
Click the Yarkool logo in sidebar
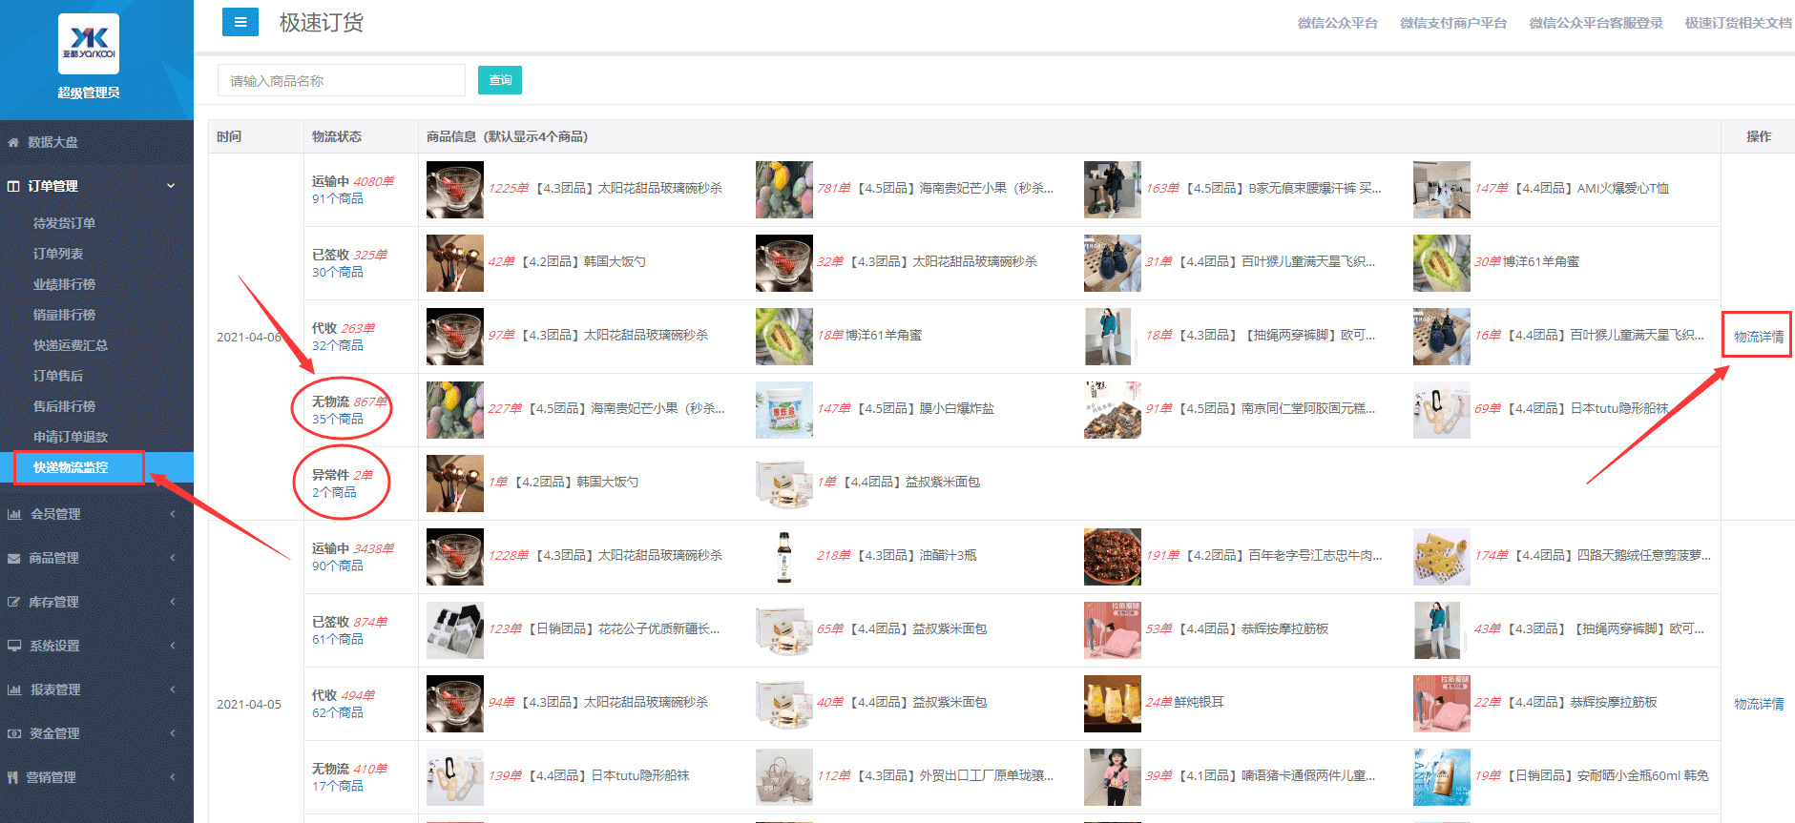pyautogui.click(x=89, y=44)
